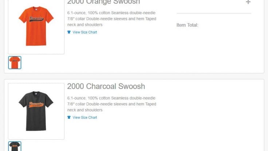Select the large orange t-shirt product image

click(x=36, y=26)
